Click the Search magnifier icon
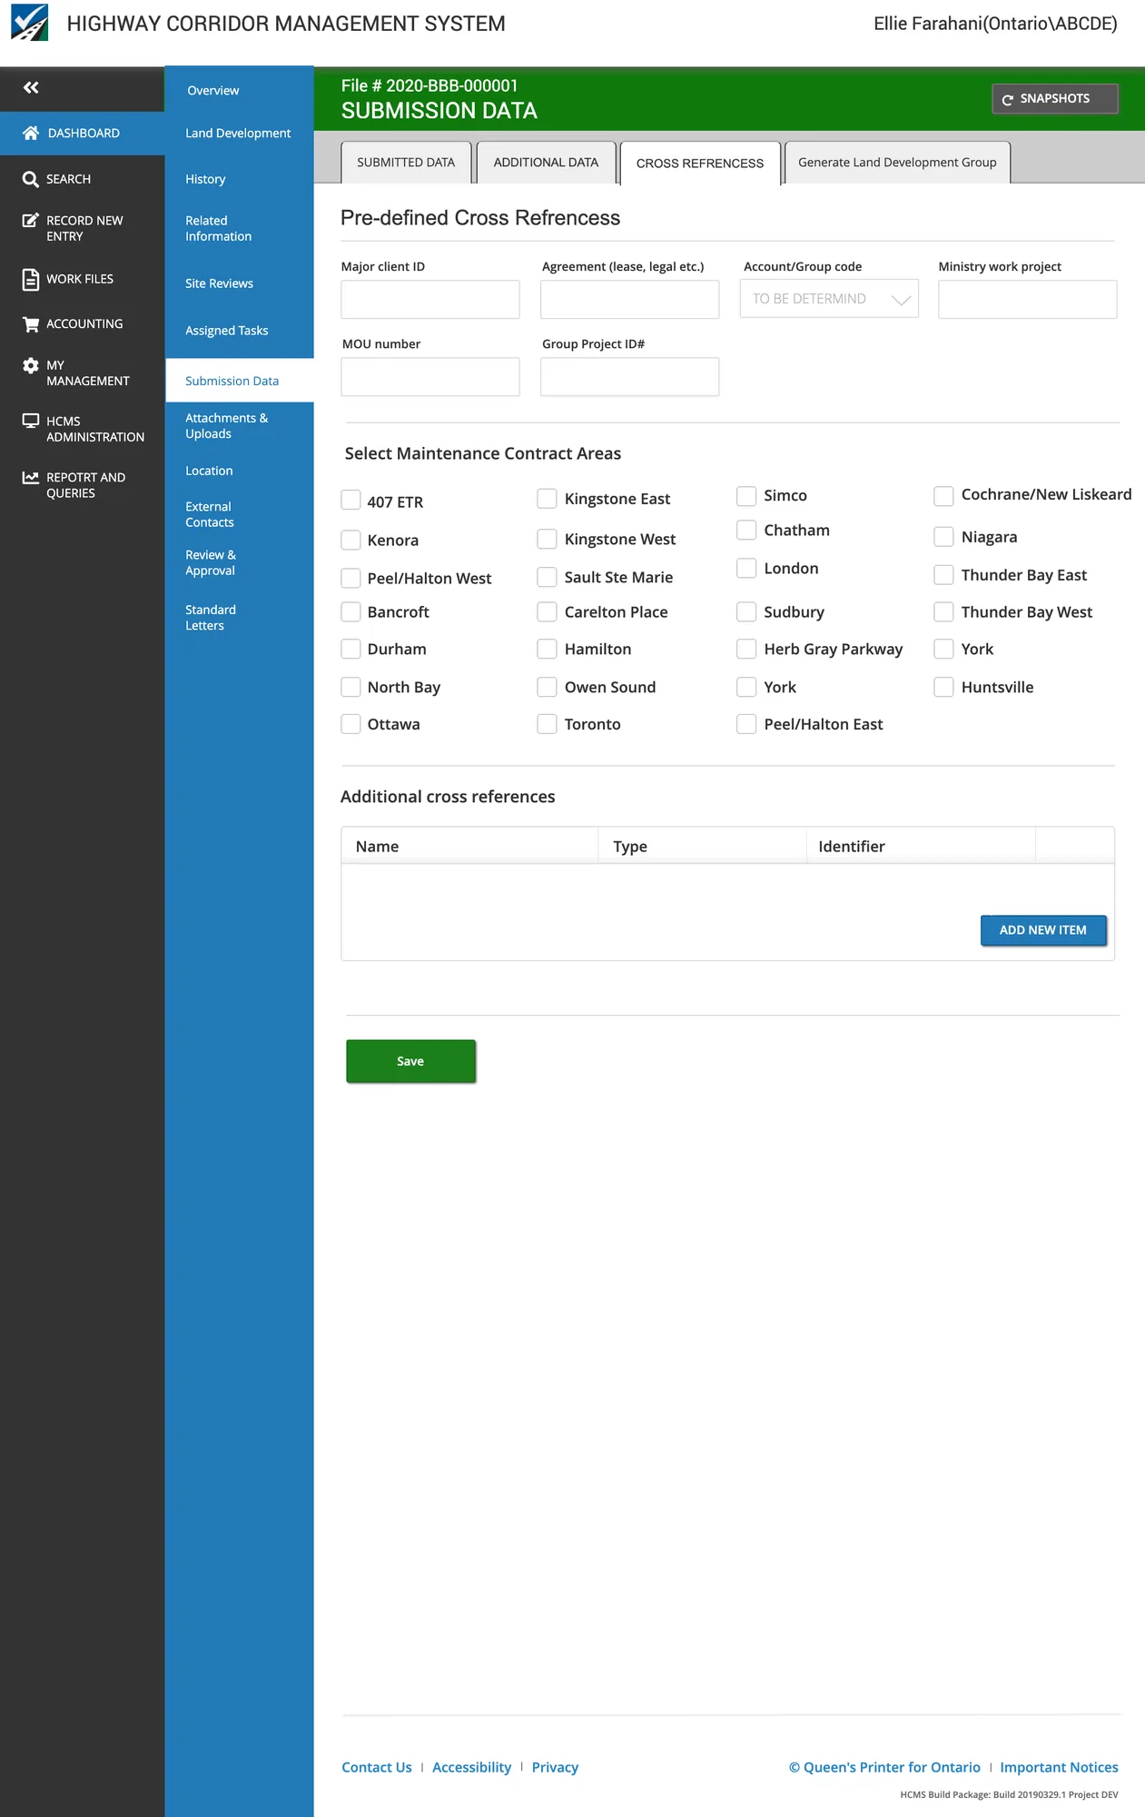Screen dimensions: 1145x1817 31,179
